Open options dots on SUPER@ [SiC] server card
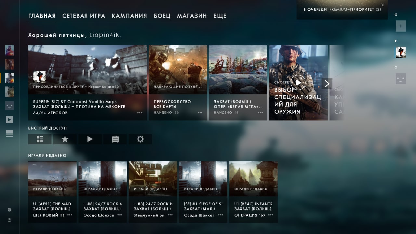Viewport: 416px width, 234px height. pos(140,113)
